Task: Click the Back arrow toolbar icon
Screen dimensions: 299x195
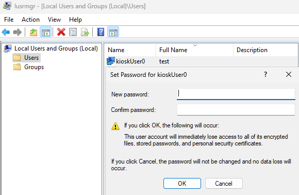Action: pyautogui.click(x=6, y=32)
